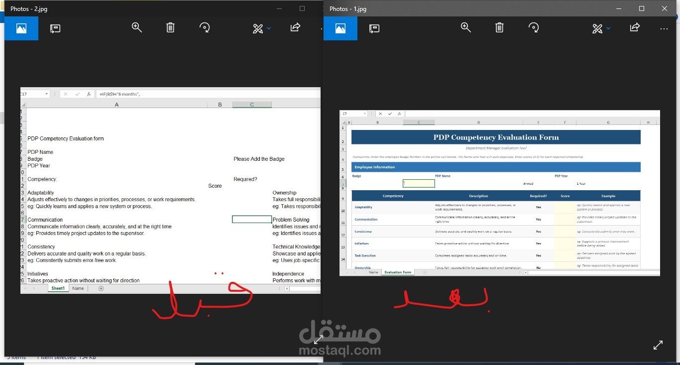The height and width of the screenshot is (365, 680).
Task: Open the C7 name box dropdown in 1.jpg image
Action: point(365,114)
